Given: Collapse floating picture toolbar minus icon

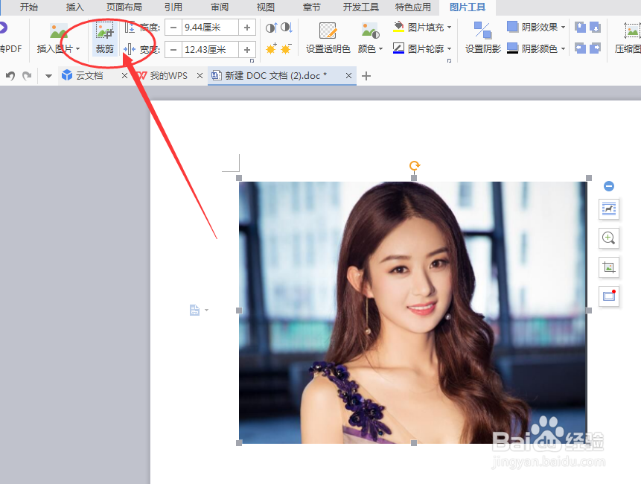Looking at the screenshot, I should [x=609, y=186].
